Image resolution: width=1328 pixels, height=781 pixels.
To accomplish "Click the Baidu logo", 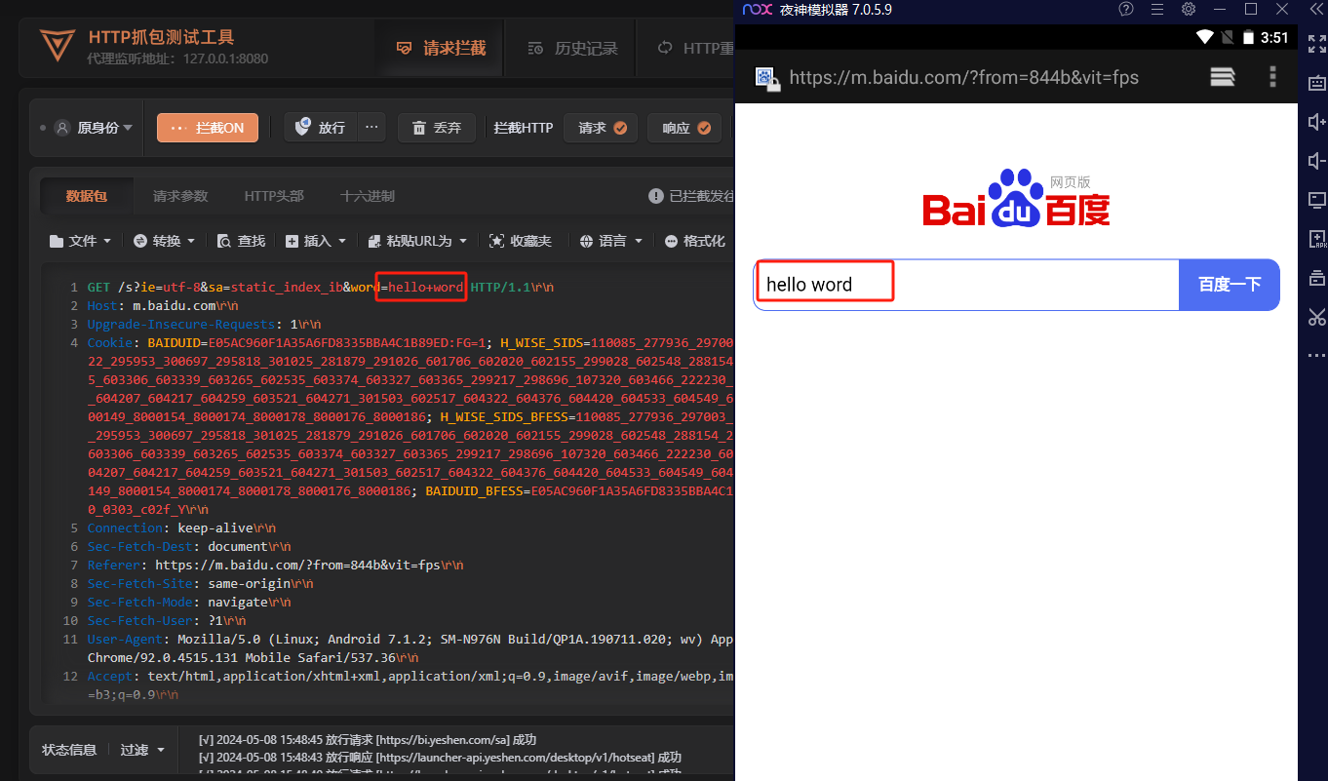I will [x=1016, y=199].
